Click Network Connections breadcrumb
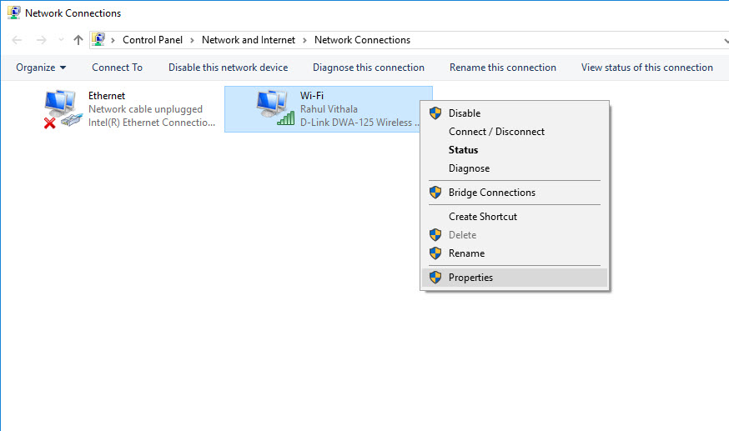 (362, 40)
